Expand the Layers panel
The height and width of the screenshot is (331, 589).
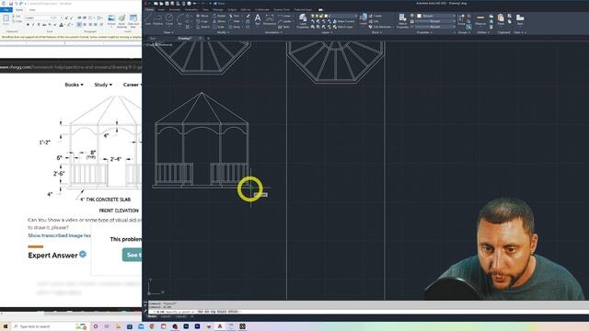(x=326, y=32)
